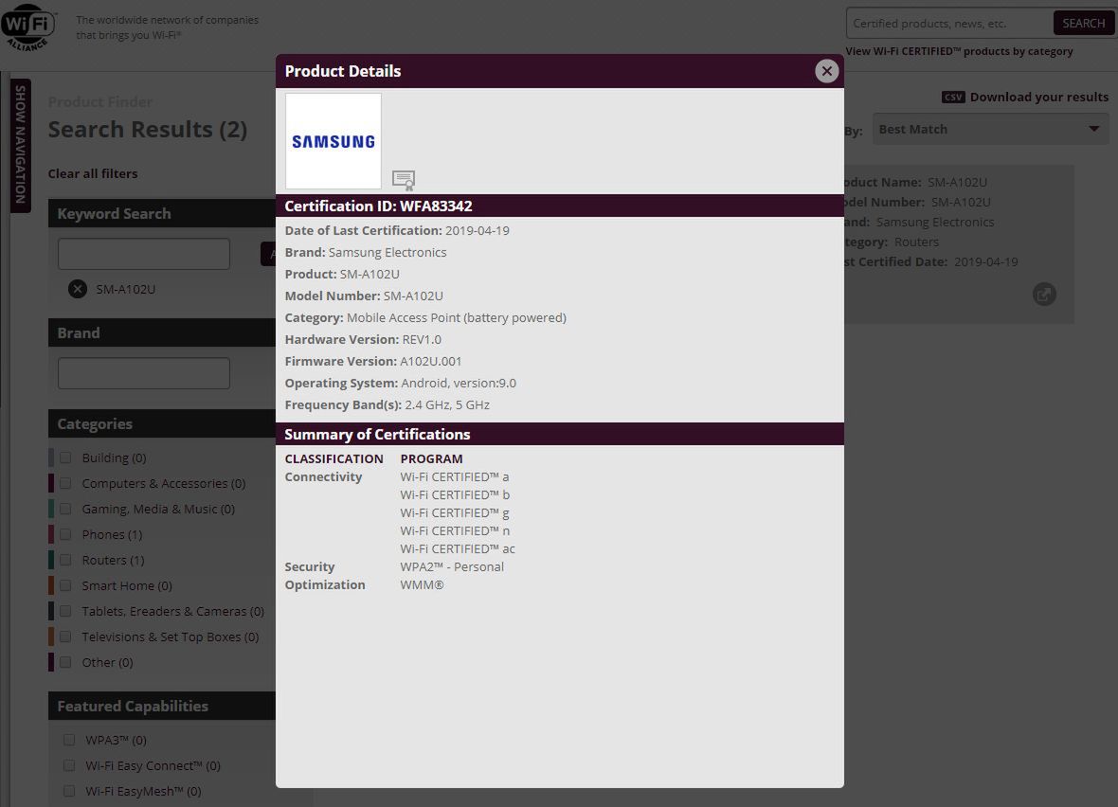The width and height of the screenshot is (1118, 807).
Task: Click the CSV download icon
Action: click(953, 97)
